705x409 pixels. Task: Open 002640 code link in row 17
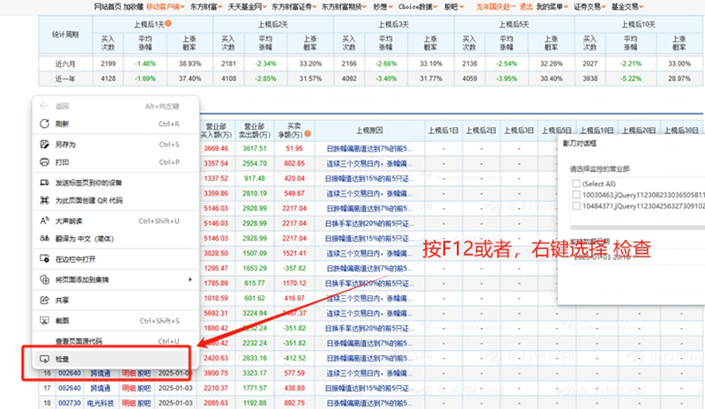tap(70, 388)
